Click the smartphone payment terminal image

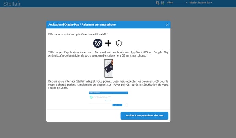108,68
